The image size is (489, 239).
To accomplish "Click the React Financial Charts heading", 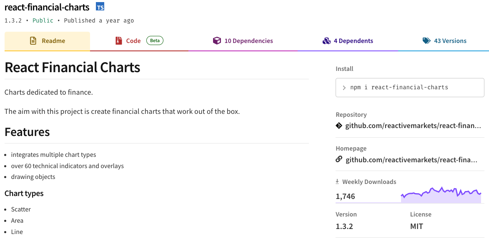I will pyautogui.click(x=73, y=68).
